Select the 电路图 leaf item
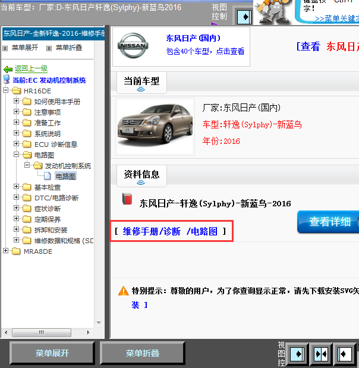This screenshot has width=359, height=368. 65,176
